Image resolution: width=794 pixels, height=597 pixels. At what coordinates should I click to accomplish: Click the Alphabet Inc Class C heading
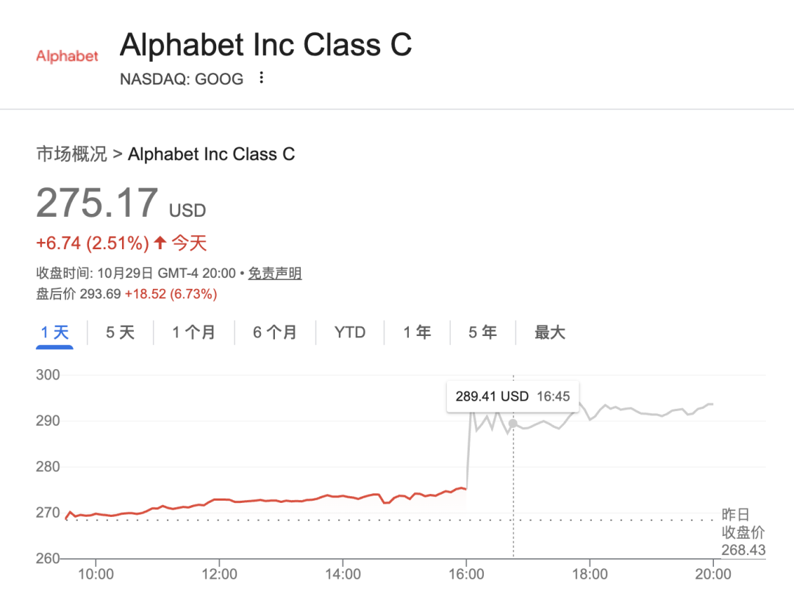pyautogui.click(x=265, y=45)
